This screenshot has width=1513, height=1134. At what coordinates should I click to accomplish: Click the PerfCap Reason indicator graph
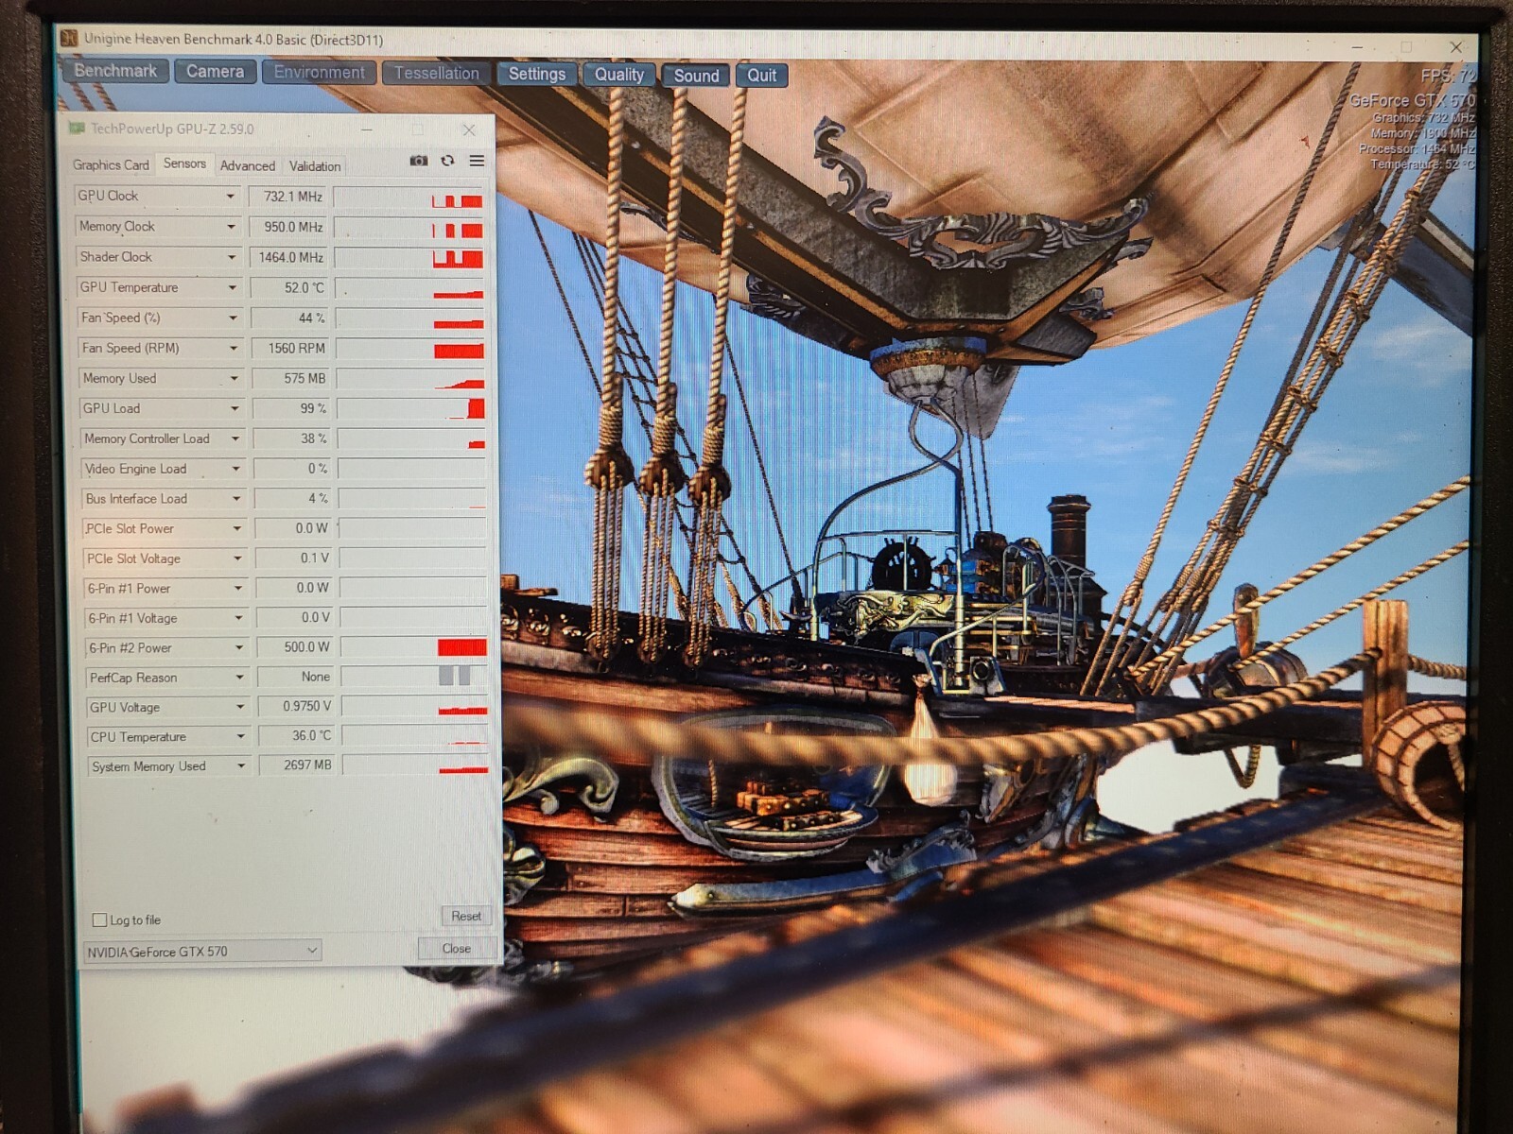[x=415, y=677]
